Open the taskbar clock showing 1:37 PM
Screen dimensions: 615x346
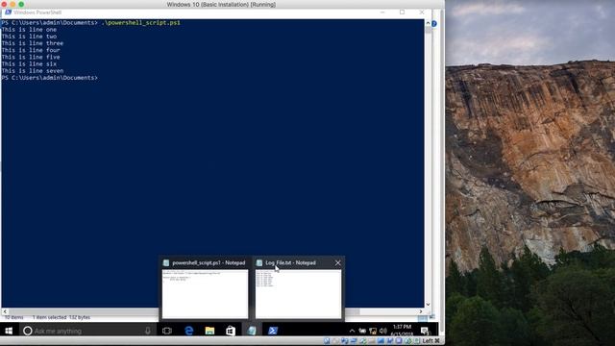click(x=402, y=331)
